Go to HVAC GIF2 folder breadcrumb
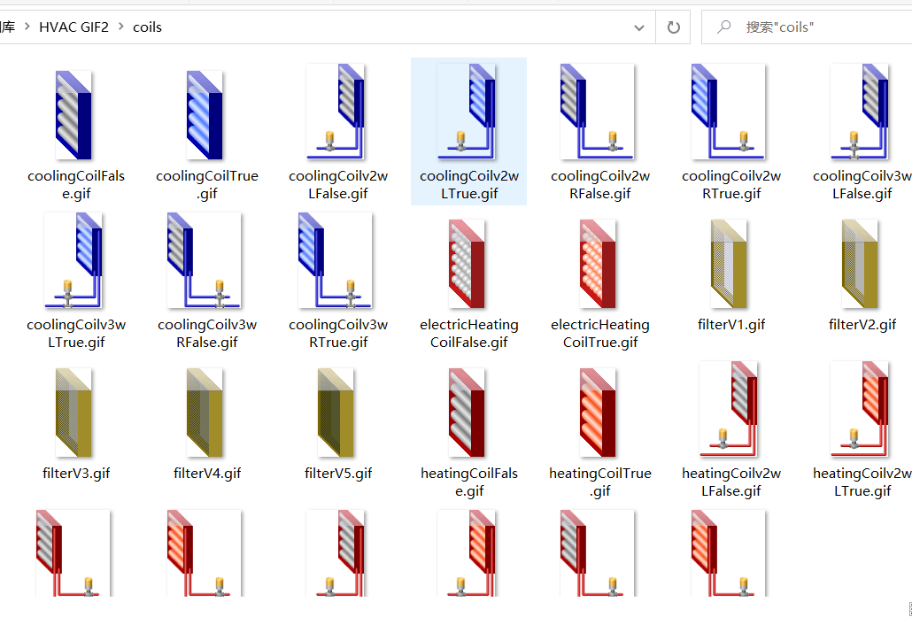The width and height of the screenshot is (912, 617). tap(73, 27)
